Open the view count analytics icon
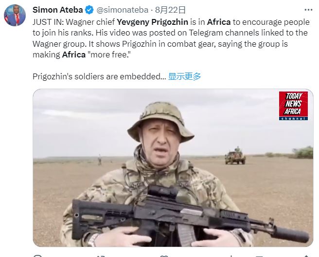The width and height of the screenshot is (319, 257). pos(231,256)
